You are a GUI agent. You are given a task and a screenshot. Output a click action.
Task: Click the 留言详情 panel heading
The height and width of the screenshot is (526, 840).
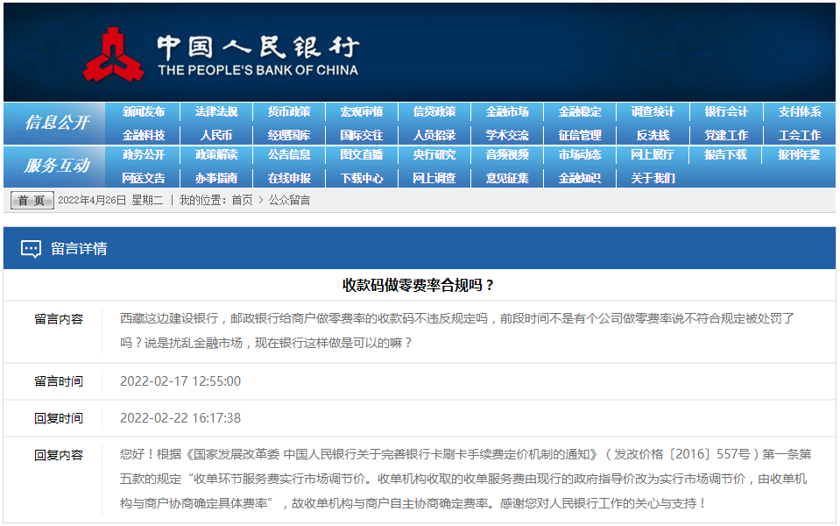pyautogui.click(x=80, y=249)
